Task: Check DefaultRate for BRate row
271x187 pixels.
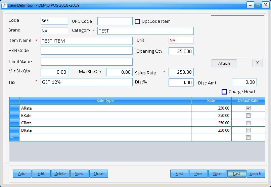Action: pos(248,116)
